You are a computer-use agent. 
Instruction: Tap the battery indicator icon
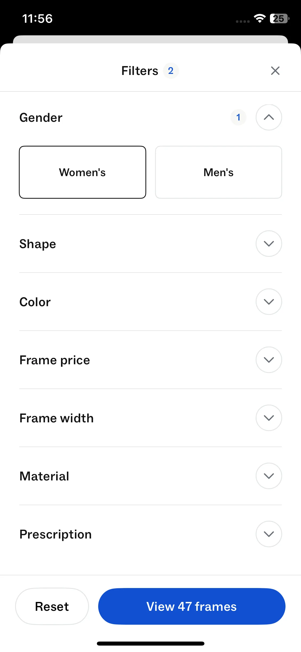point(279,18)
